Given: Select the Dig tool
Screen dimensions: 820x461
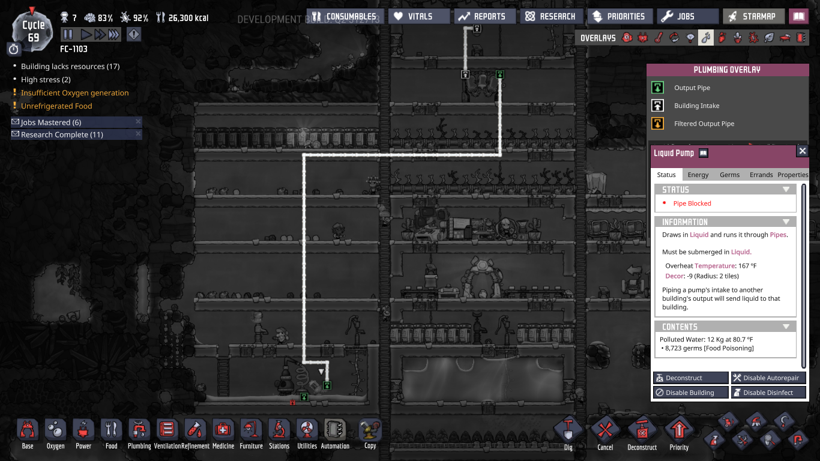Looking at the screenshot, I should click(x=568, y=433).
